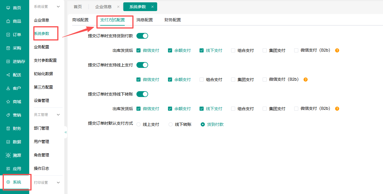The height and width of the screenshot is (194, 383).
Task: Select the 进销存 inventory sidebar icon
Action: click(8, 61)
